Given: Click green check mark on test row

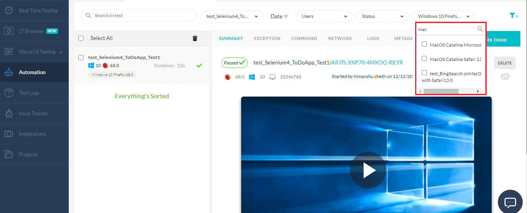Looking at the screenshot, I should tap(199, 66).
